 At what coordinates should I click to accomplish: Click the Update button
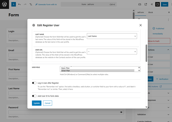coord(37,103)
